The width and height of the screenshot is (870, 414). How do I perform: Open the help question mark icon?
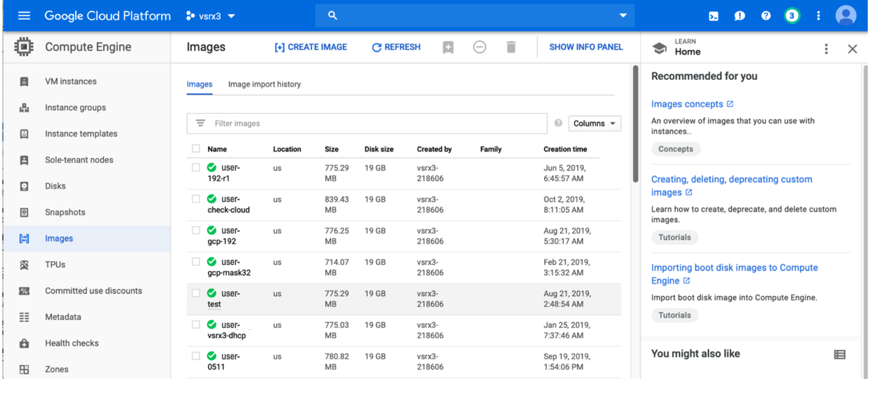click(x=766, y=16)
